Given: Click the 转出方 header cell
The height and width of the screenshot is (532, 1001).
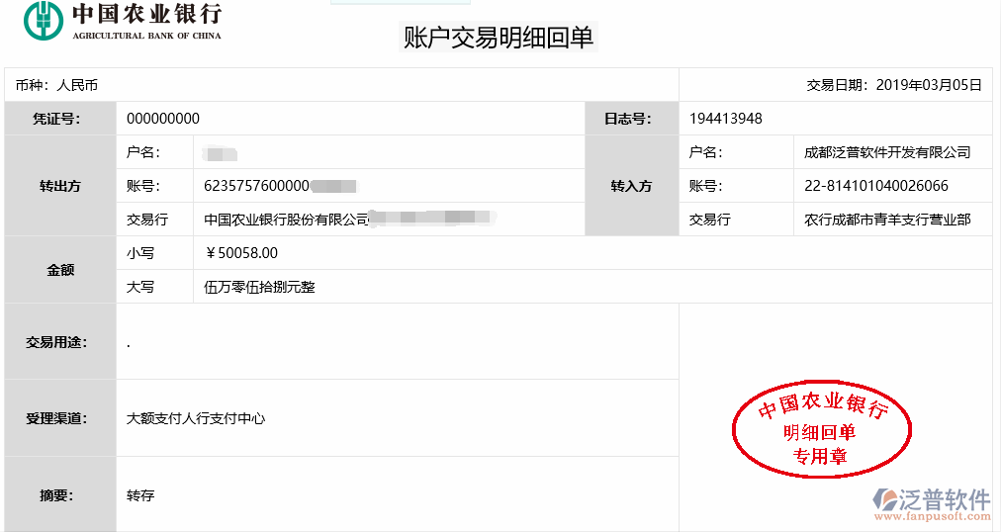Looking at the screenshot, I should point(60,186).
